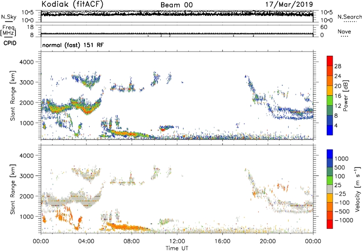Image resolution: width=362 pixels, height=251 pixels.
Task: Click the "4" Power color bar label
Action: pos(336,125)
